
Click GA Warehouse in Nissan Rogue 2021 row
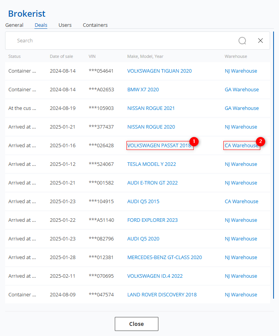point(242,108)
